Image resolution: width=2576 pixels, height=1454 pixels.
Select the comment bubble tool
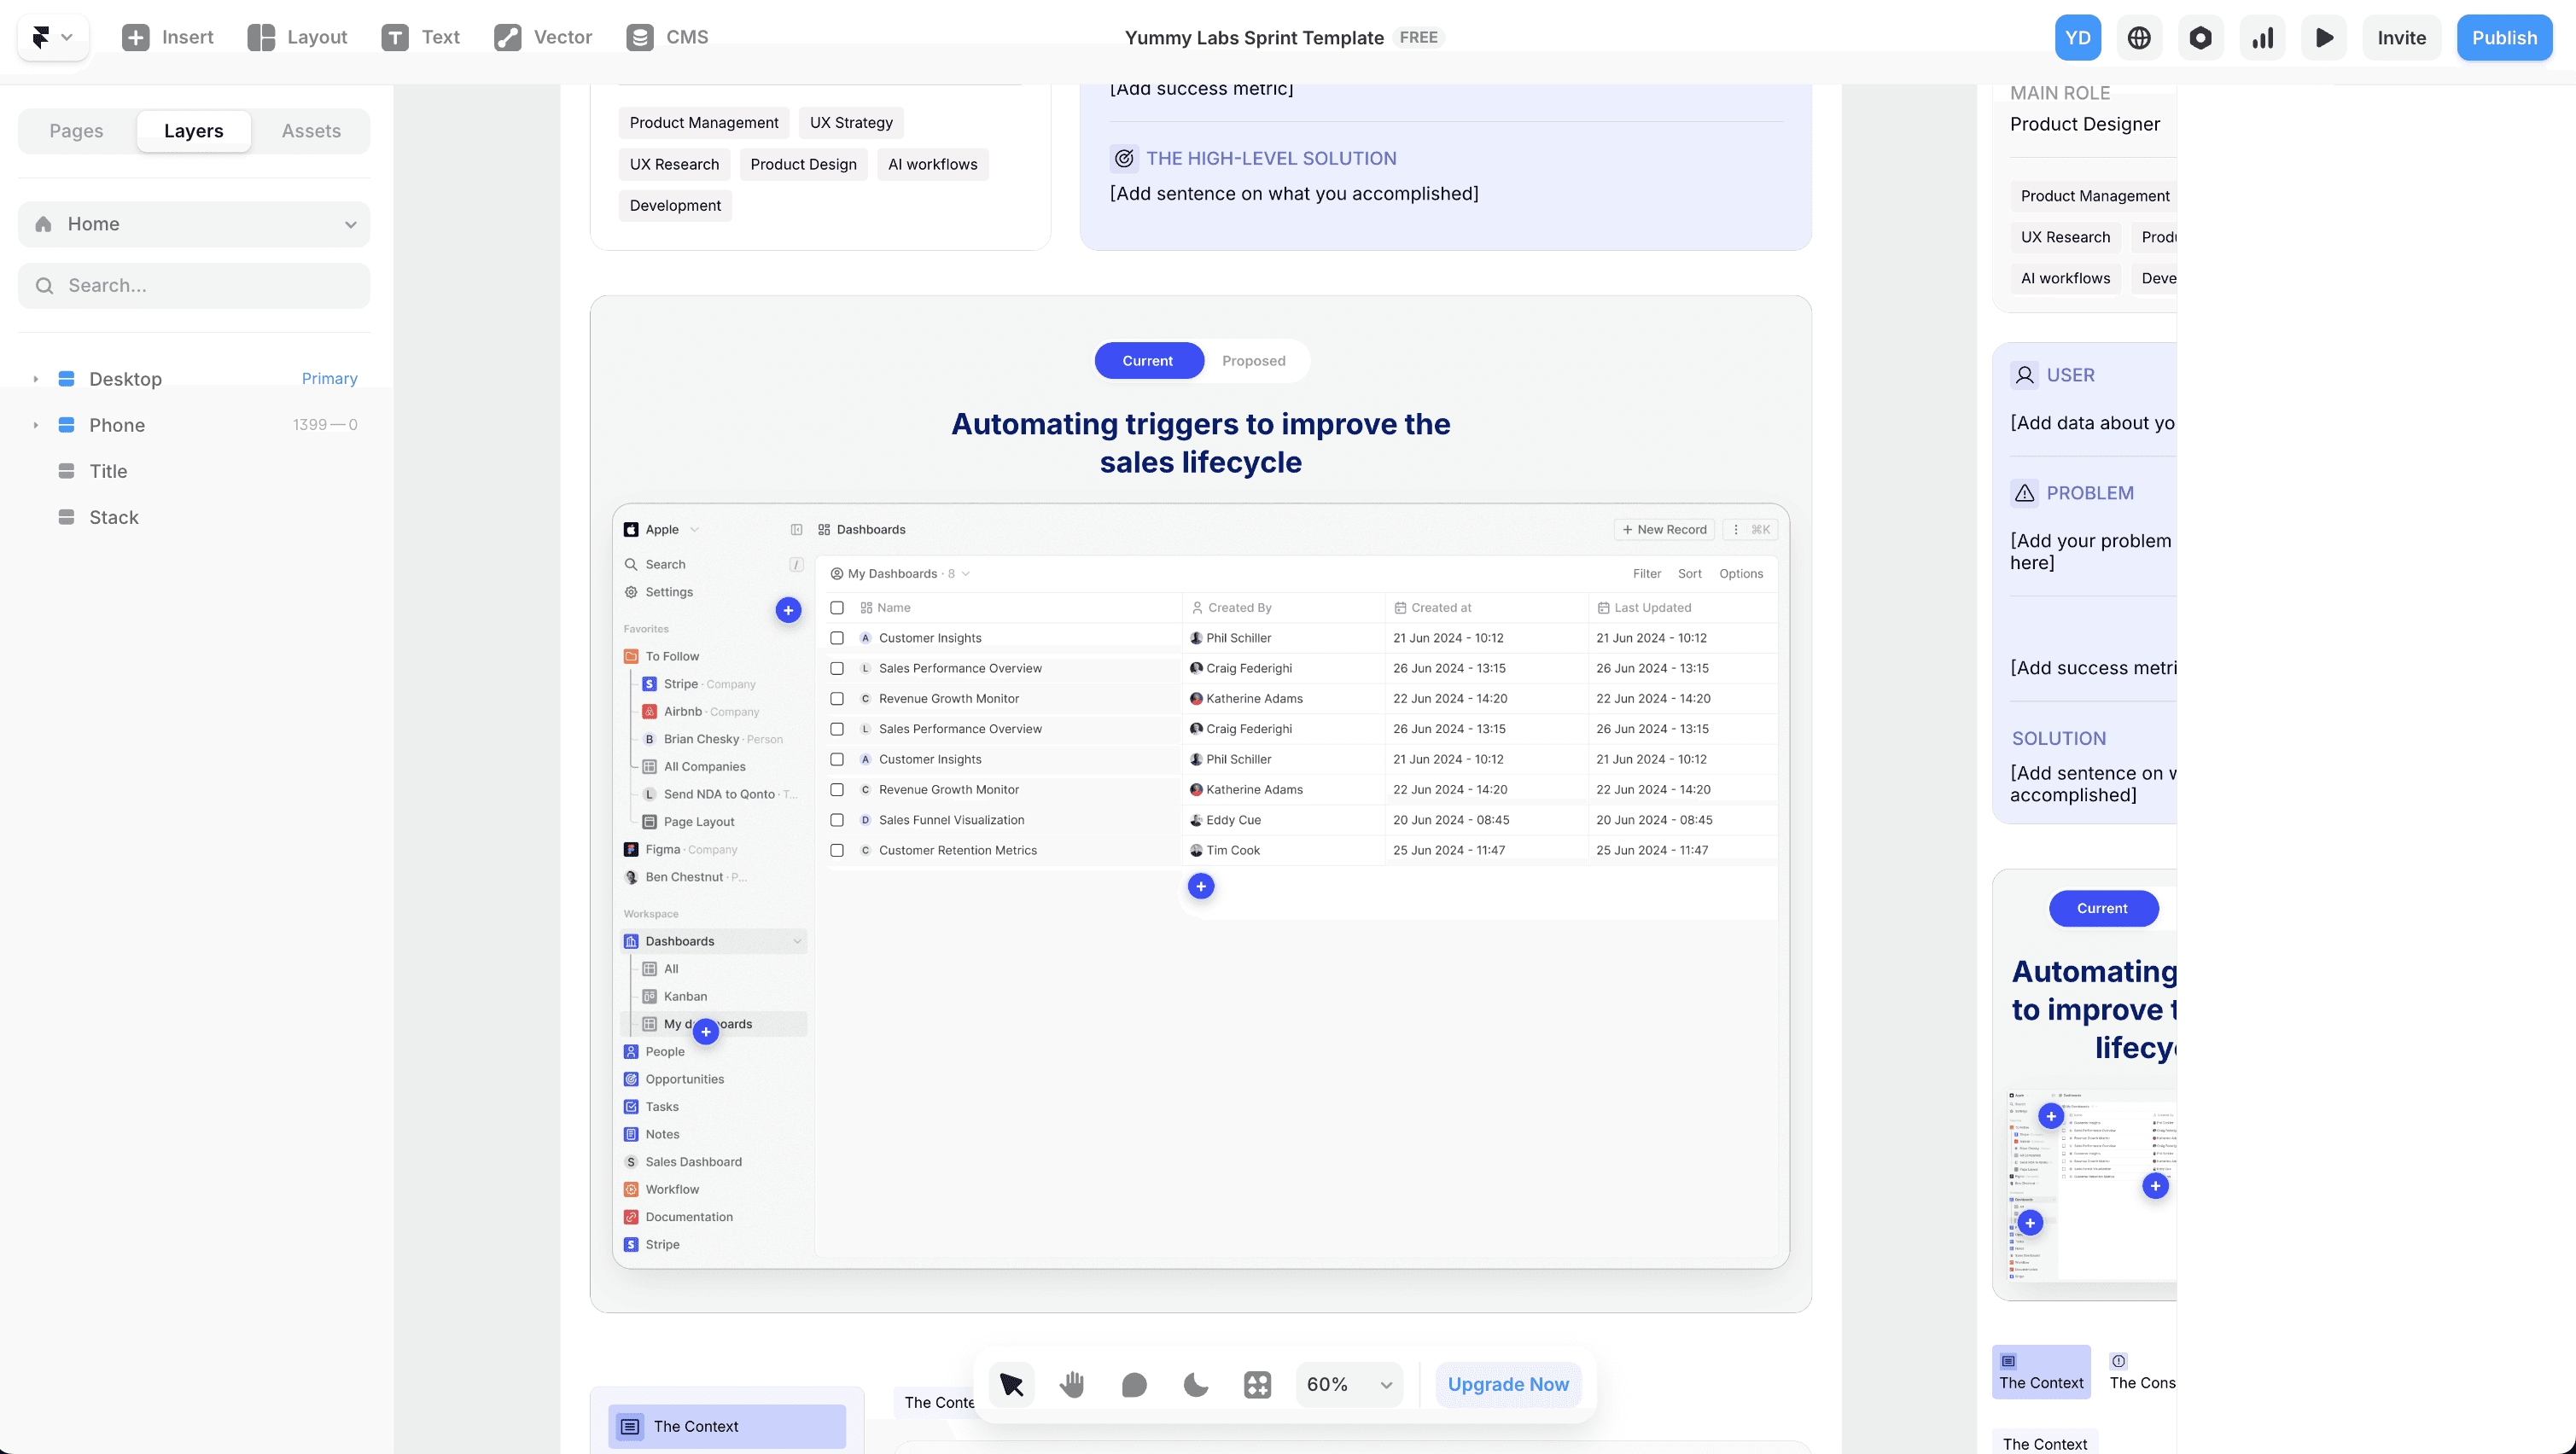pos(1134,1384)
